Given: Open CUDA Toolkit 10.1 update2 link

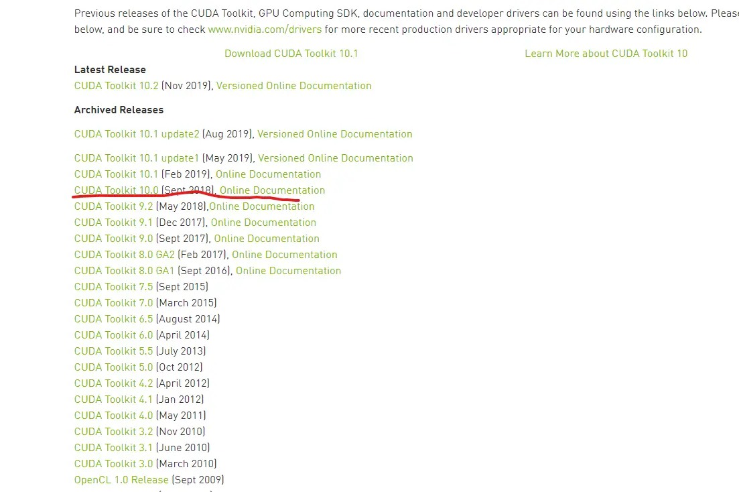Looking at the screenshot, I should [137, 134].
